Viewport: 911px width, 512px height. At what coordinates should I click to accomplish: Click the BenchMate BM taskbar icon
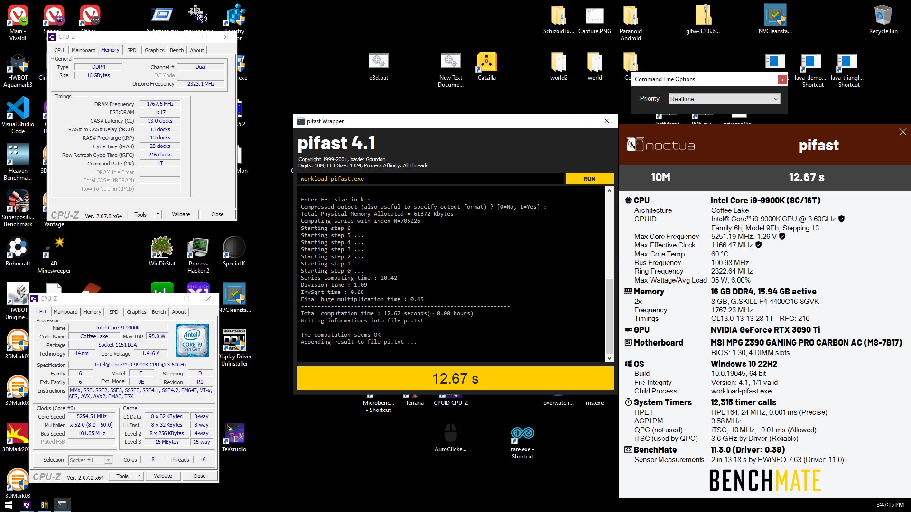(45, 505)
